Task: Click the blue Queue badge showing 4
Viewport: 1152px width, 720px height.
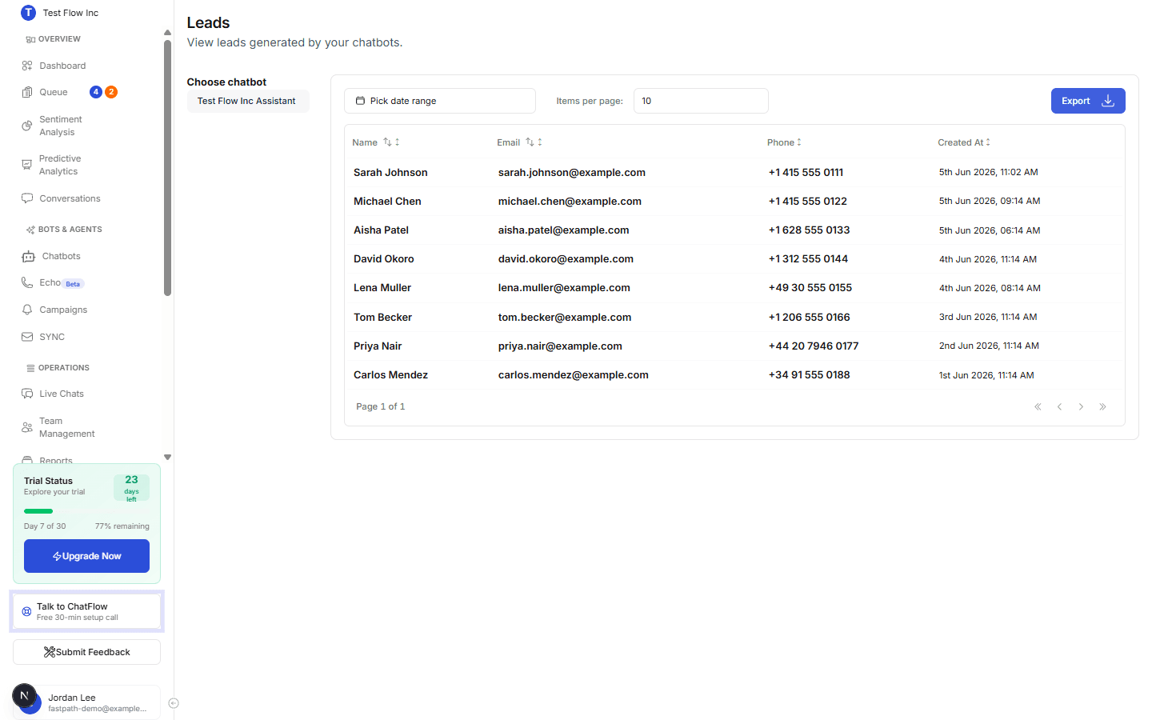Action: [x=96, y=92]
